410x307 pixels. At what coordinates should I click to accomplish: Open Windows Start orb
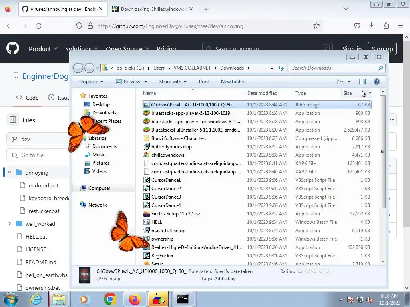pos(11,299)
